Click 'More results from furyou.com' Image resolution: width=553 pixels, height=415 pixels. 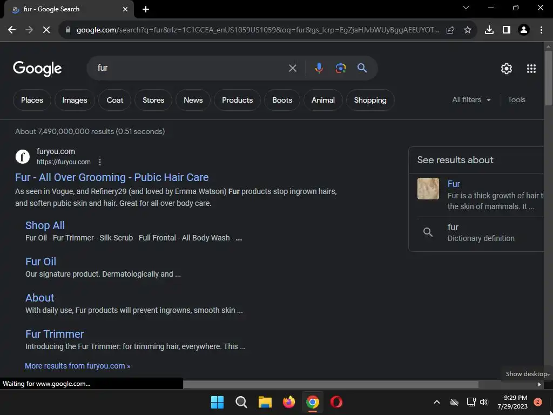click(78, 366)
